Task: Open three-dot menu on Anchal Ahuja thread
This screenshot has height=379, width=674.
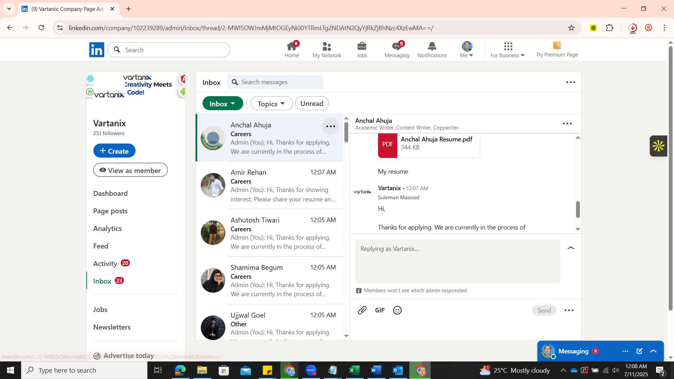Action: pyautogui.click(x=331, y=126)
